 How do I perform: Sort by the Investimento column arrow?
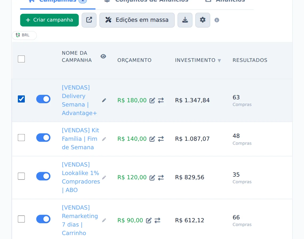tap(219, 61)
